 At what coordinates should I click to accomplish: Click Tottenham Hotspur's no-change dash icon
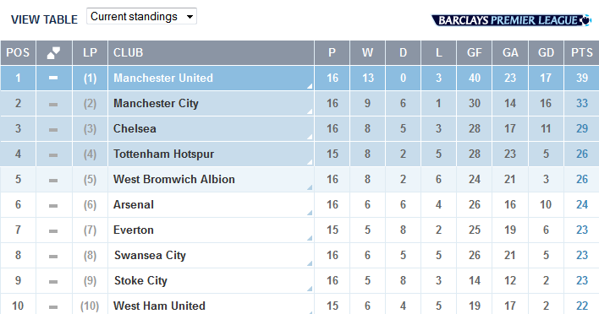[x=53, y=155]
